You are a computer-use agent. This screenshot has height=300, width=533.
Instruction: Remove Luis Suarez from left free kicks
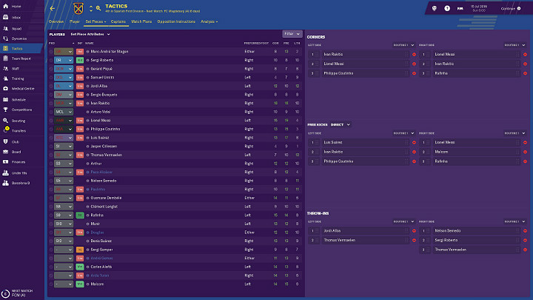click(x=414, y=142)
